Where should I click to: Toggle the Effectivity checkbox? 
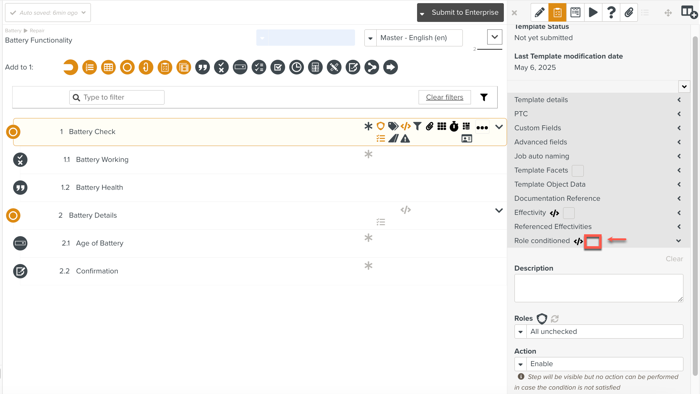tap(568, 213)
